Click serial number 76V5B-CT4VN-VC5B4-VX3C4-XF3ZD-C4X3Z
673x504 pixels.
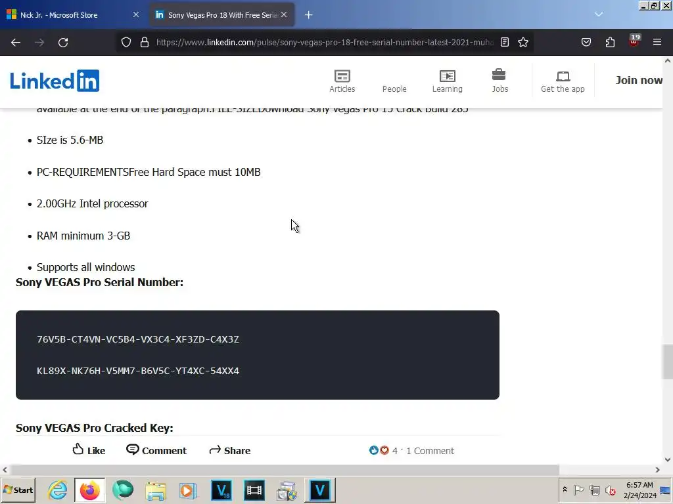pos(138,339)
